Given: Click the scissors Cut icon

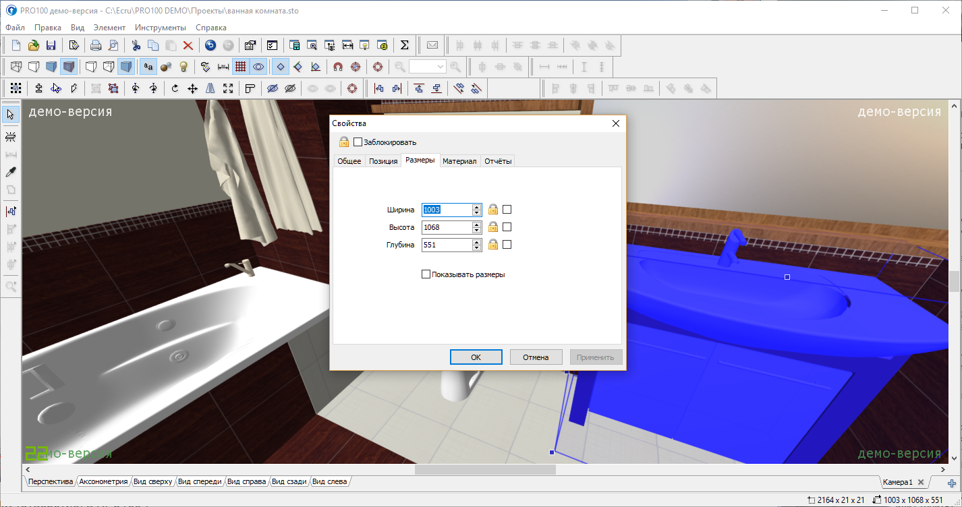Looking at the screenshot, I should point(136,45).
